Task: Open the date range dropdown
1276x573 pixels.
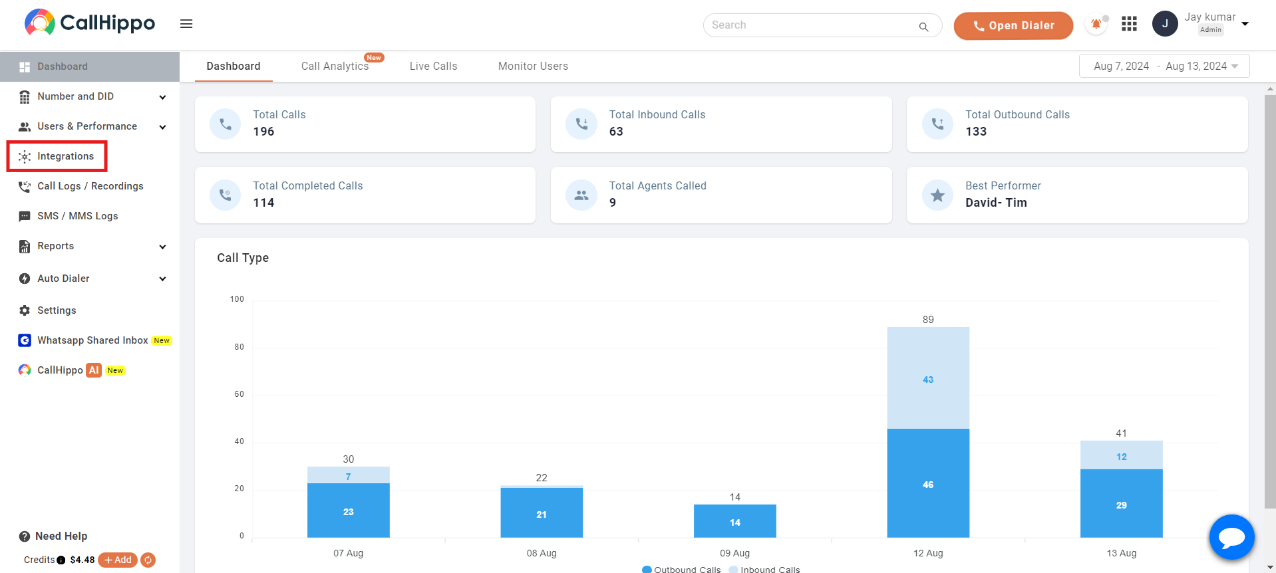Action: [1164, 66]
